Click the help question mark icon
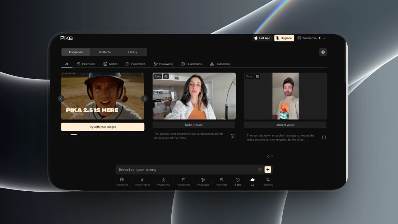The width and height of the screenshot is (398, 224). pyautogui.click(x=323, y=52)
